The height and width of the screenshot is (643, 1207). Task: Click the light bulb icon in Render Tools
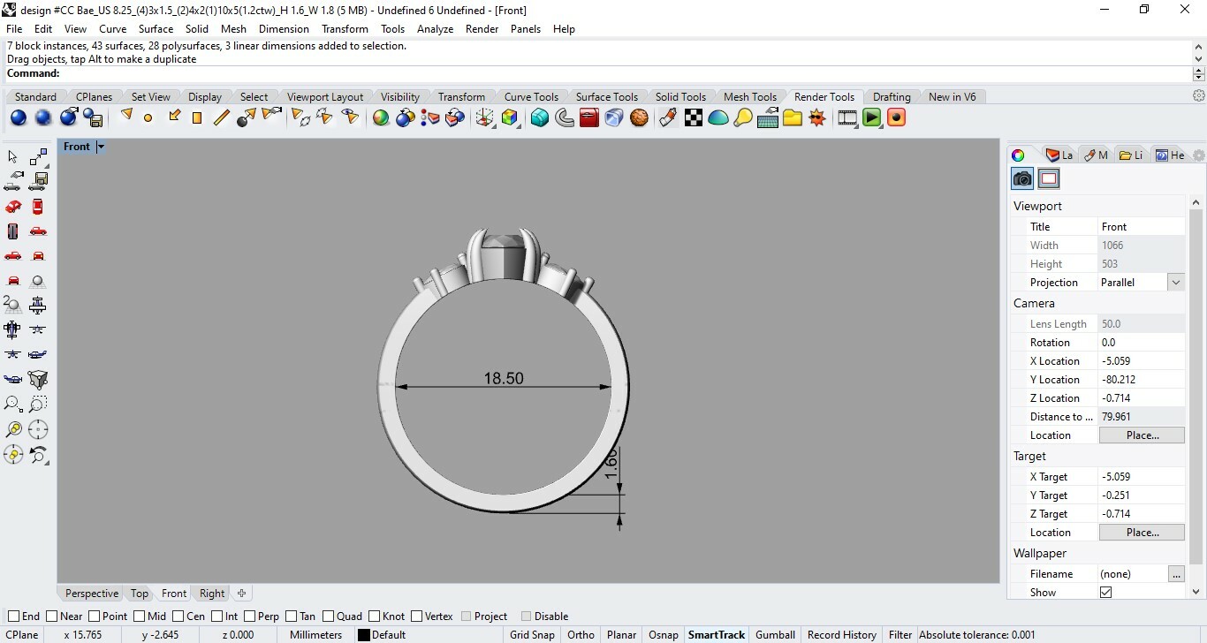point(743,117)
